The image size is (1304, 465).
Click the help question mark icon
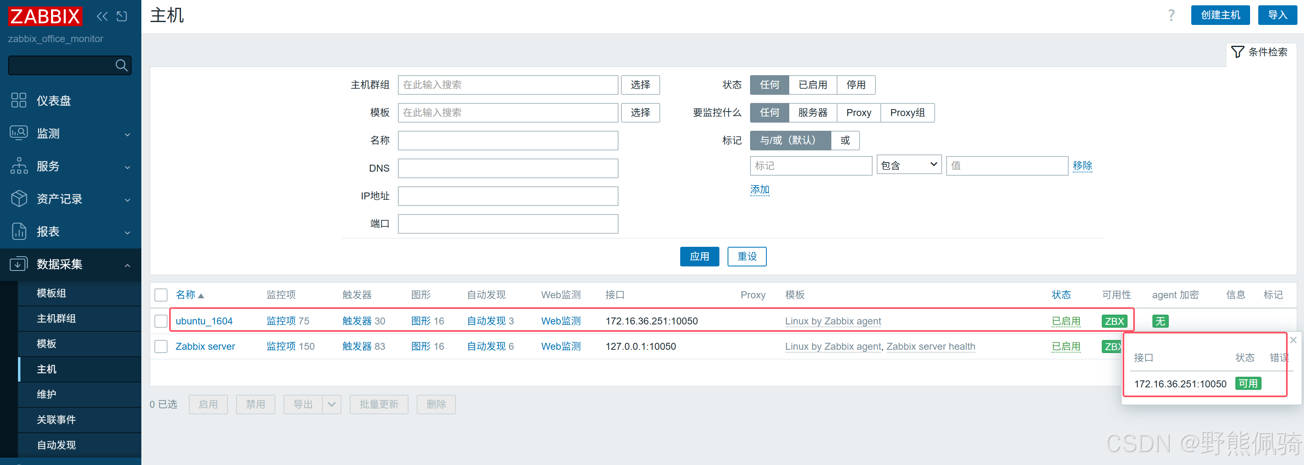click(x=1171, y=15)
